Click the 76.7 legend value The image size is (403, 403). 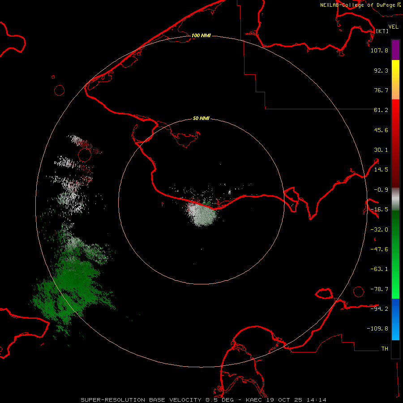coord(381,90)
